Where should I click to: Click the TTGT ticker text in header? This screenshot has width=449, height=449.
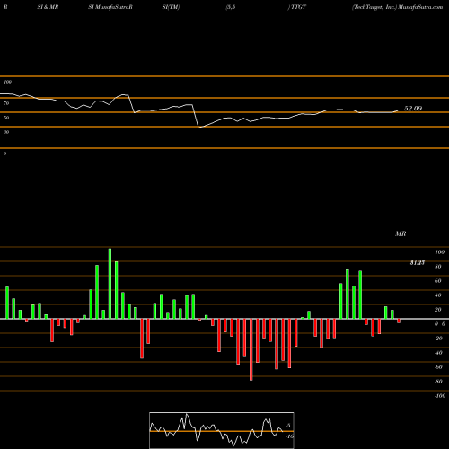(x=298, y=7)
